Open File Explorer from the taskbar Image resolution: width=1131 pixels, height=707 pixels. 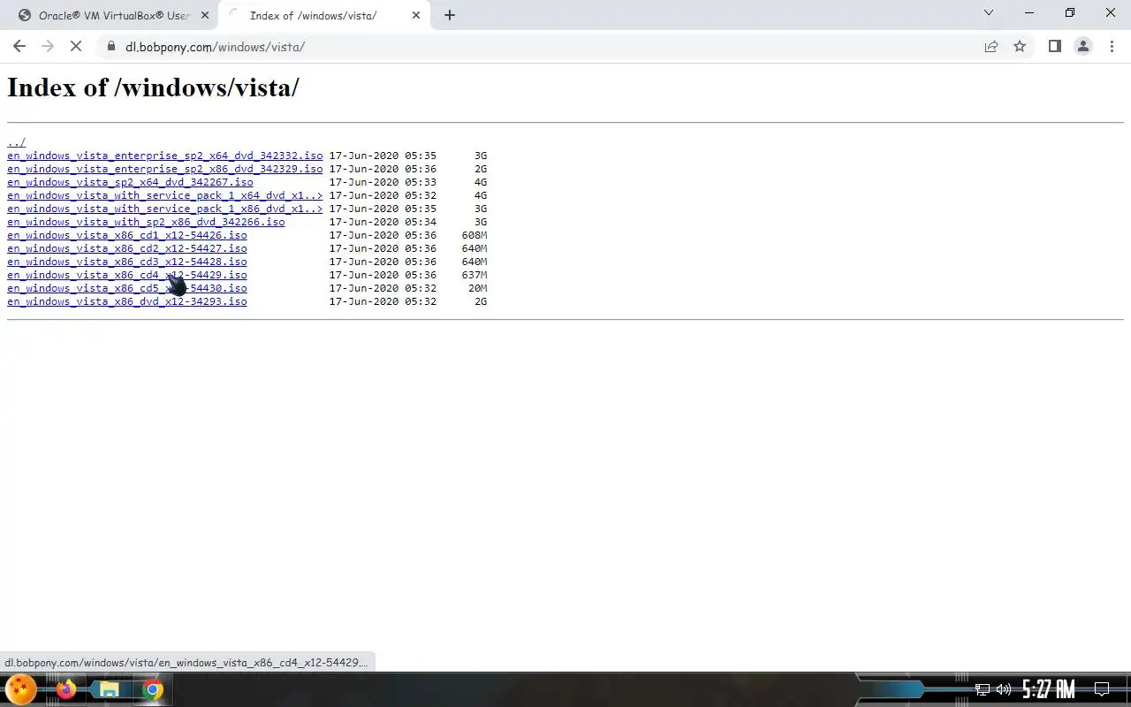[109, 689]
